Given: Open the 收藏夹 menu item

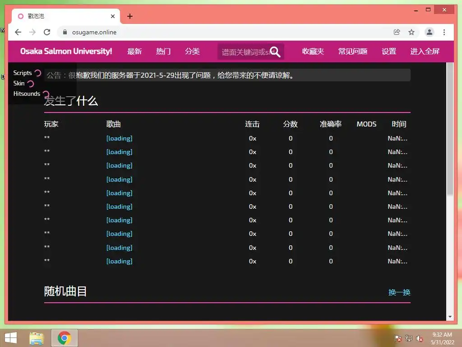Looking at the screenshot, I should [313, 52].
